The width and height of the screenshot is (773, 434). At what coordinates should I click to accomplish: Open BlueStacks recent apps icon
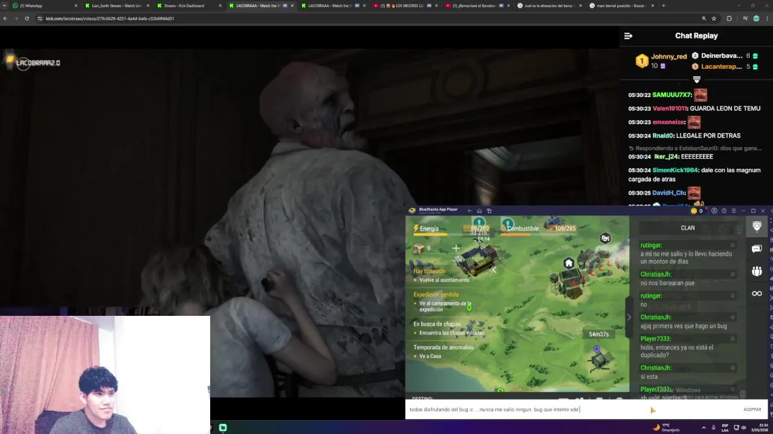489,210
